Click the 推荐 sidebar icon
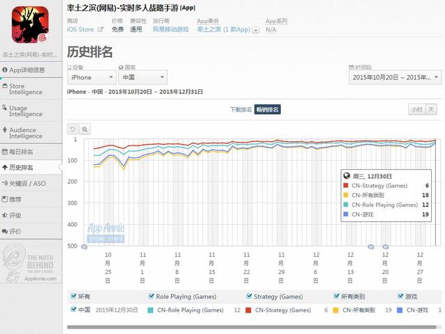Screen dimensions: 445x334 [5, 199]
